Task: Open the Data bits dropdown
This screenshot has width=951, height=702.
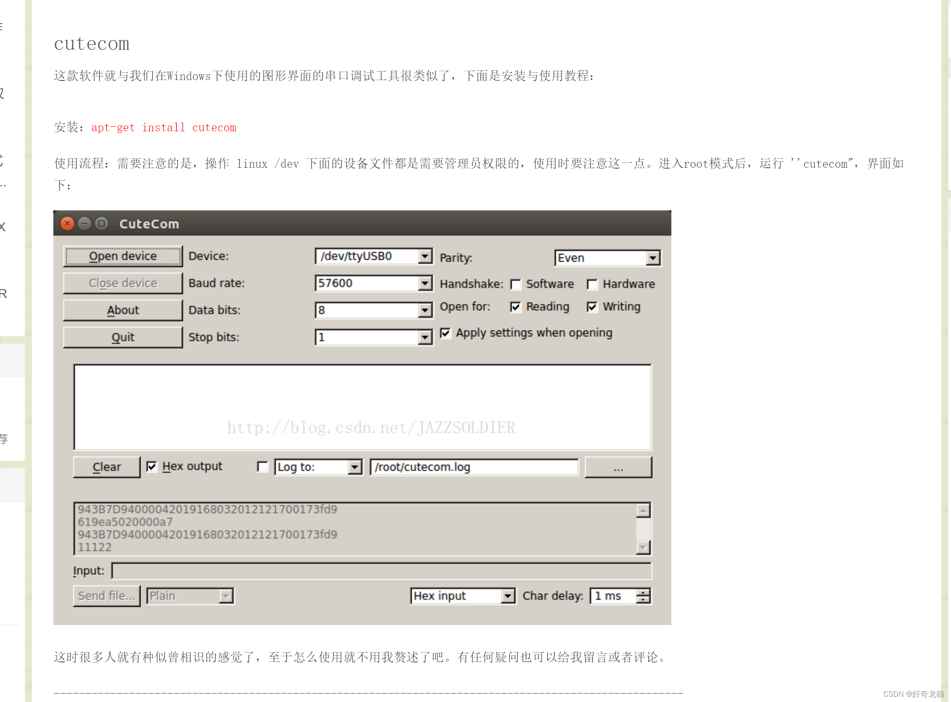Action: (x=425, y=310)
